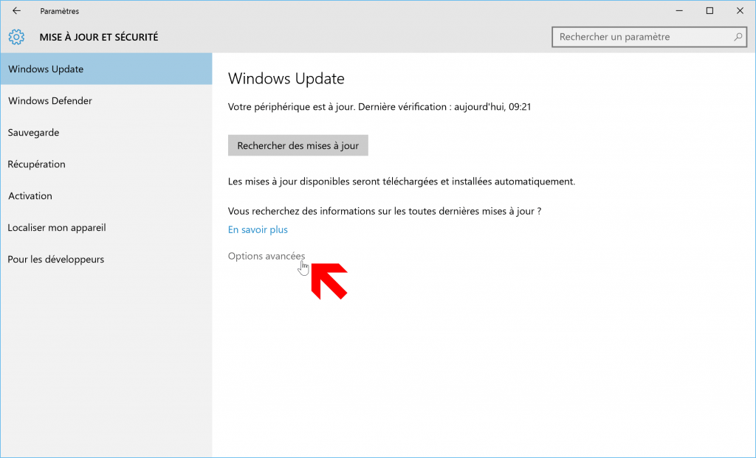This screenshot has height=458, width=756.
Task: Open the Activation section
Action: coord(106,196)
